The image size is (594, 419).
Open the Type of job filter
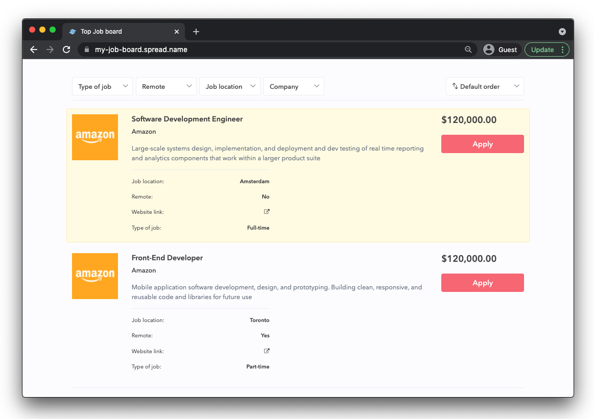coord(102,86)
